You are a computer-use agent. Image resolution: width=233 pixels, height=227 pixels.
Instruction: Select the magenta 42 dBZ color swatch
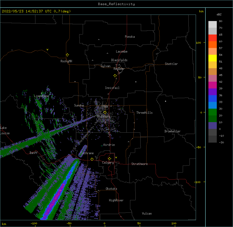pyautogui.click(x=212, y=85)
